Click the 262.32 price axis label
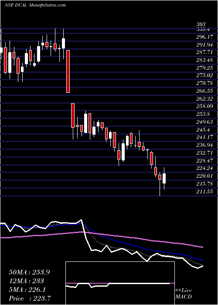Viewport: 218px width, 305px height. coord(204,99)
